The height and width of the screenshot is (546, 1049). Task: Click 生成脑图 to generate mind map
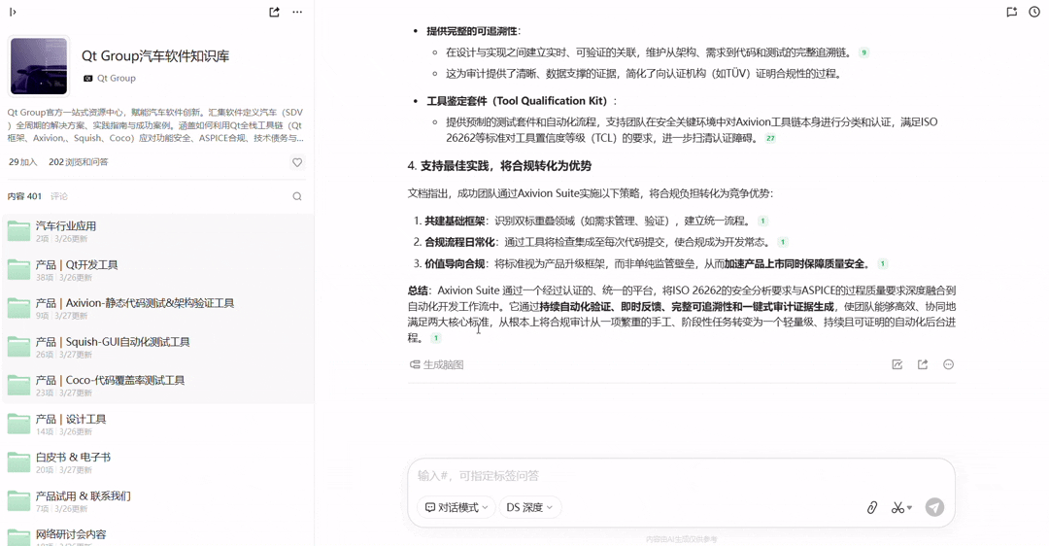tap(436, 364)
